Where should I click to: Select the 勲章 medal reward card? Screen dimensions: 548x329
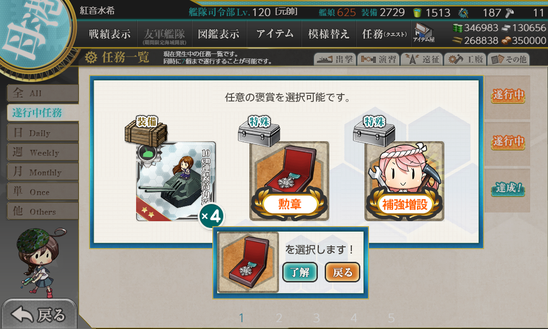click(x=289, y=181)
